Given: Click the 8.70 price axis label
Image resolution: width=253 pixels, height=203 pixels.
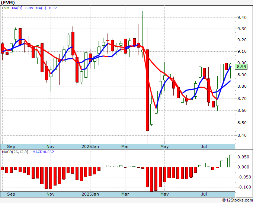Looking at the screenshot, I should pos(242,99).
